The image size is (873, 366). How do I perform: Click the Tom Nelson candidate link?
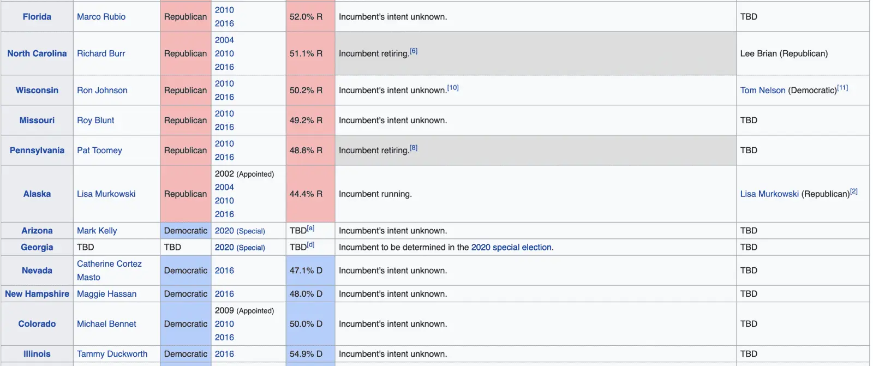(762, 91)
